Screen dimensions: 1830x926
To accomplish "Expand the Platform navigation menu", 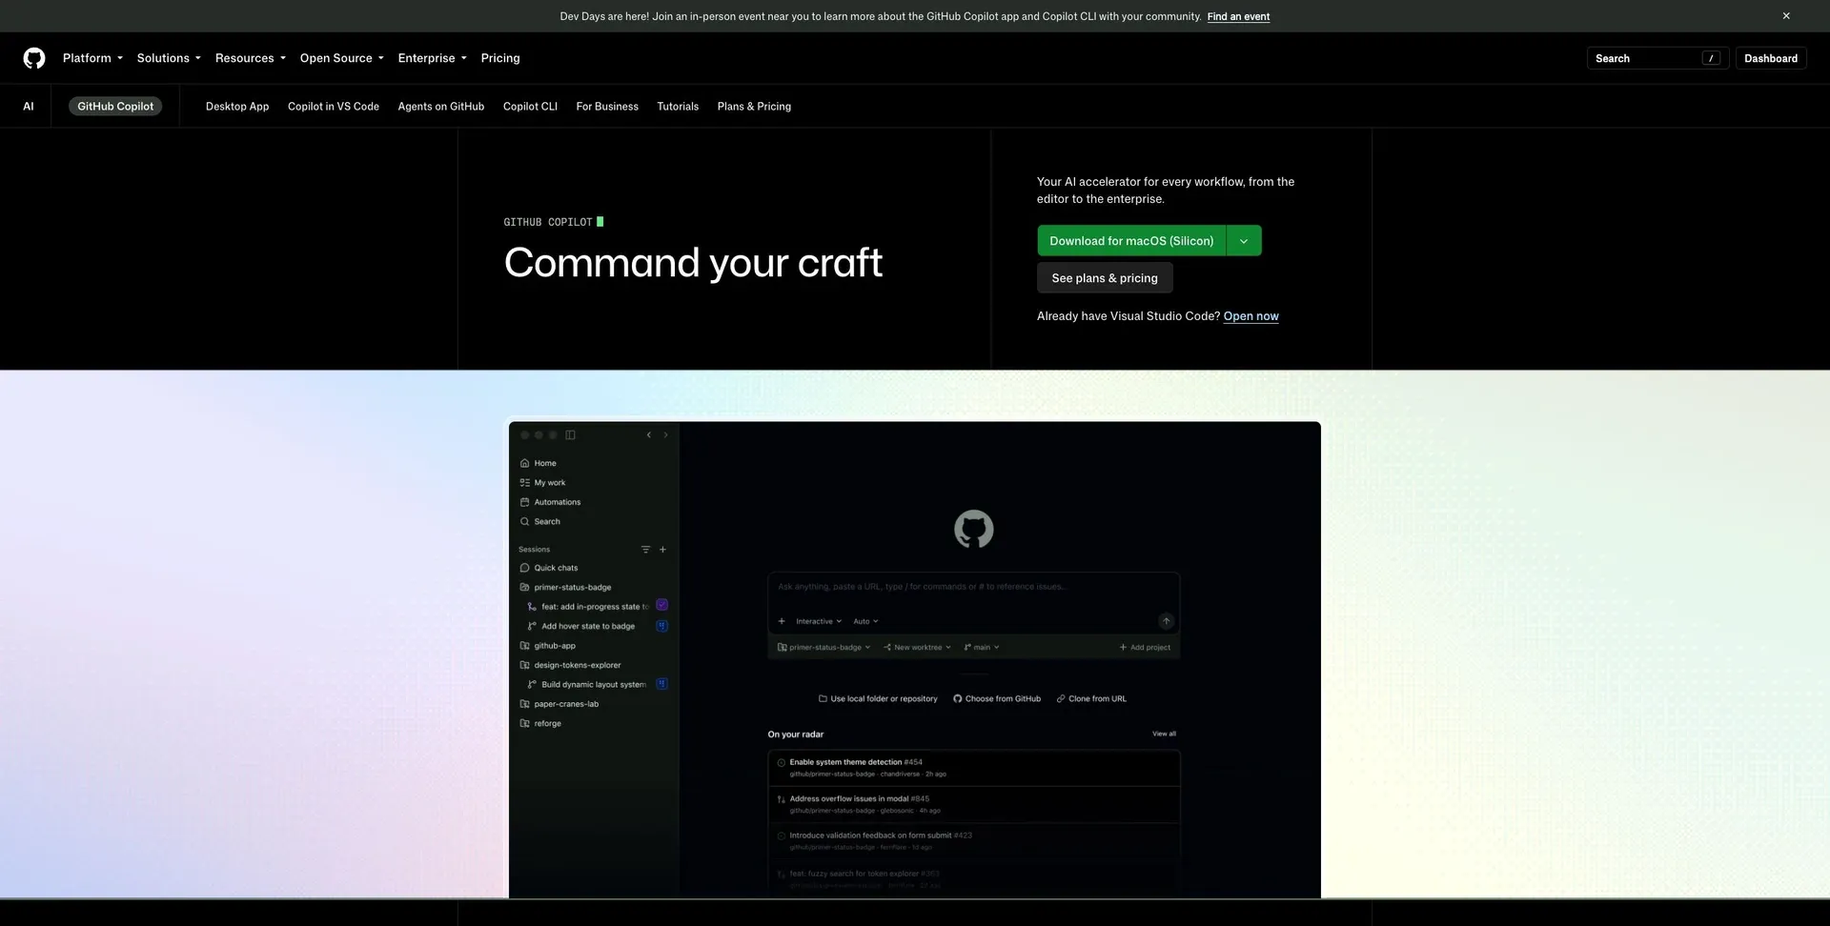I will pyautogui.click(x=92, y=58).
